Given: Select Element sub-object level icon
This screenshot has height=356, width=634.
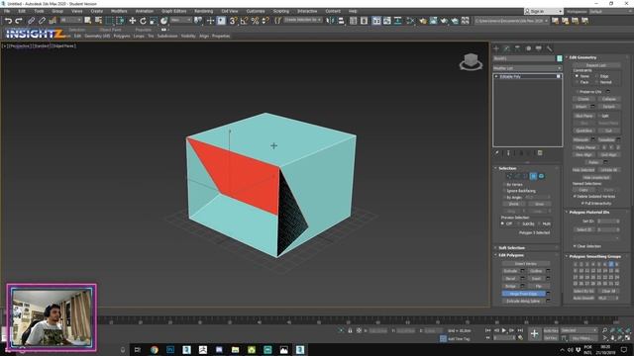Looking at the screenshot, I should (542, 176).
